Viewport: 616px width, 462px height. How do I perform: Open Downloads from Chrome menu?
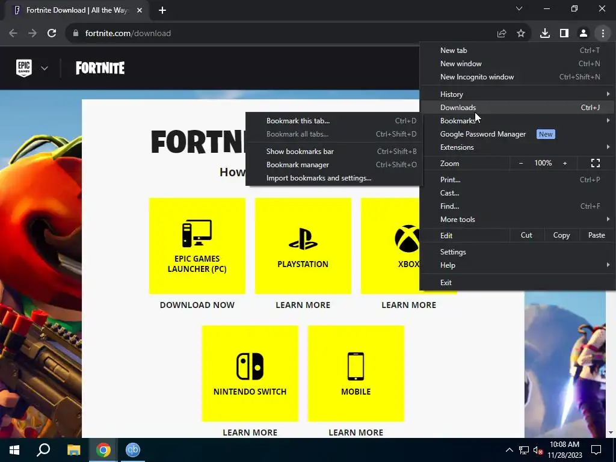point(518,108)
